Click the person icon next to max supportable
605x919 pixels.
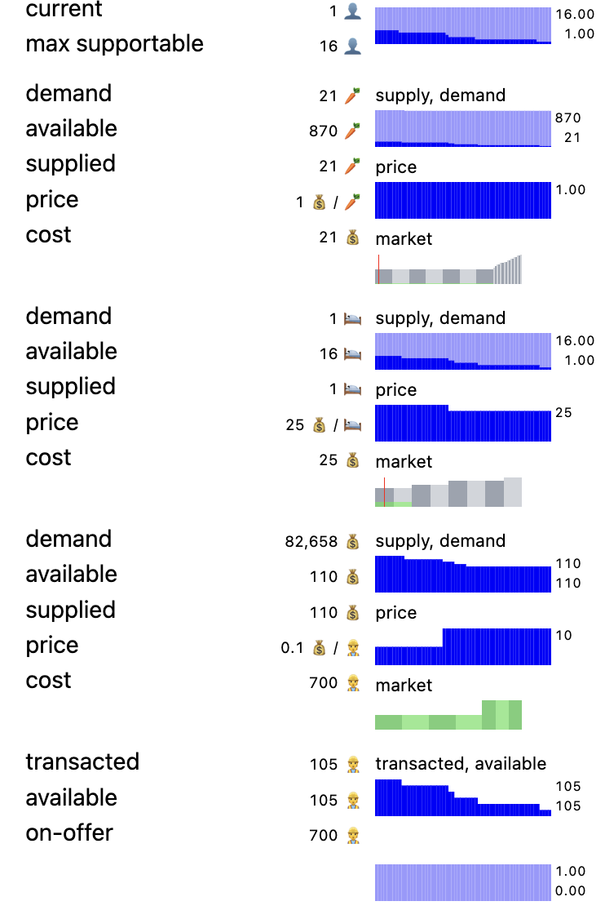click(x=351, y=47)
